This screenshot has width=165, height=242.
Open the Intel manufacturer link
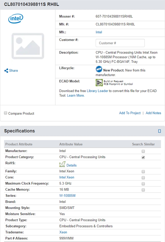(x=99, y=32)
